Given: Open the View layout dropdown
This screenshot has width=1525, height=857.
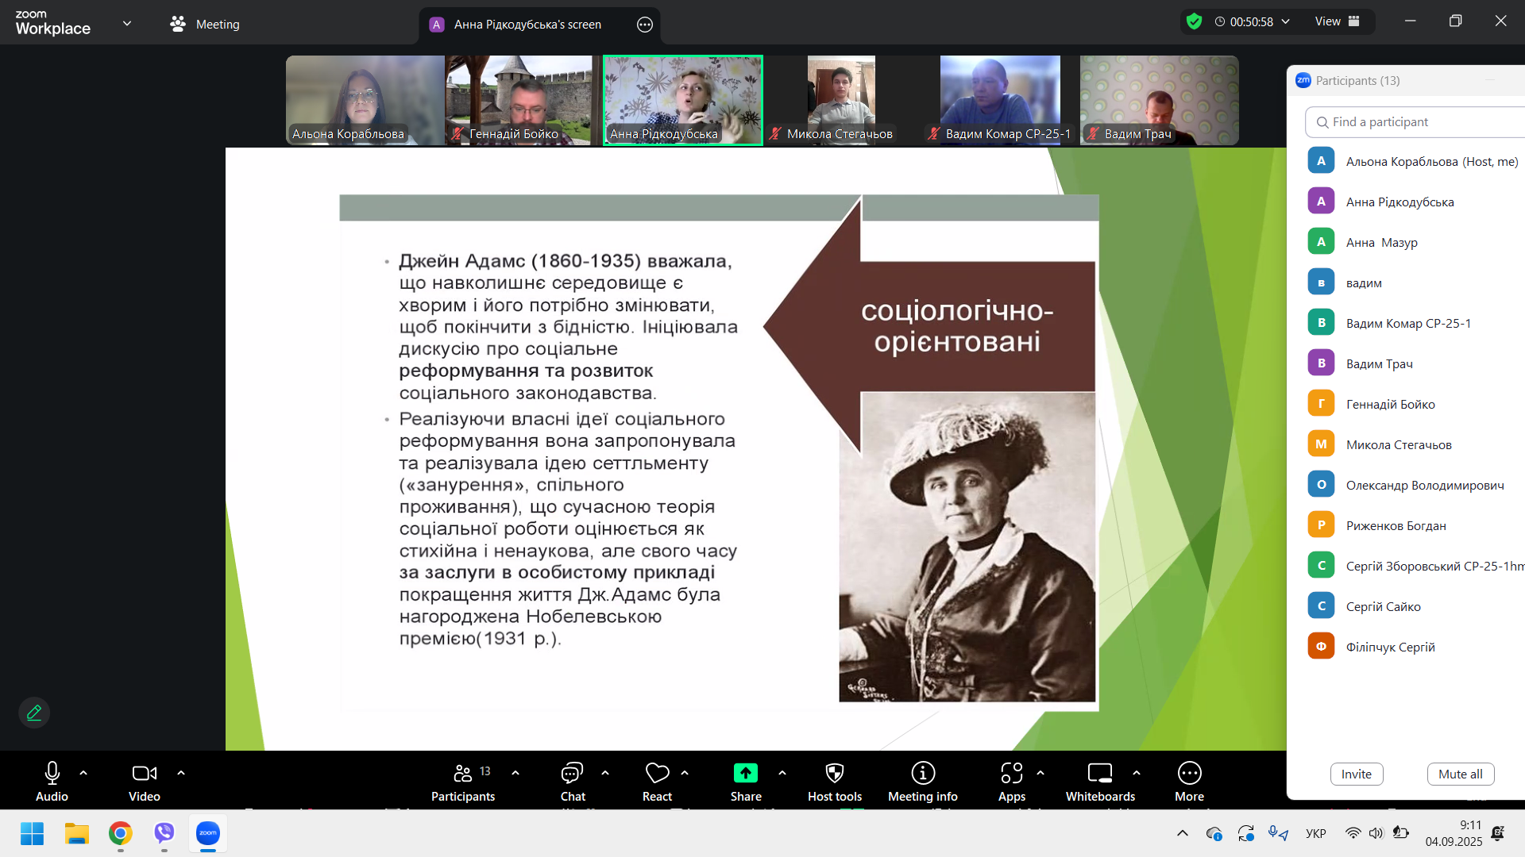Looking at the screenshot, I should point(1337,21).
